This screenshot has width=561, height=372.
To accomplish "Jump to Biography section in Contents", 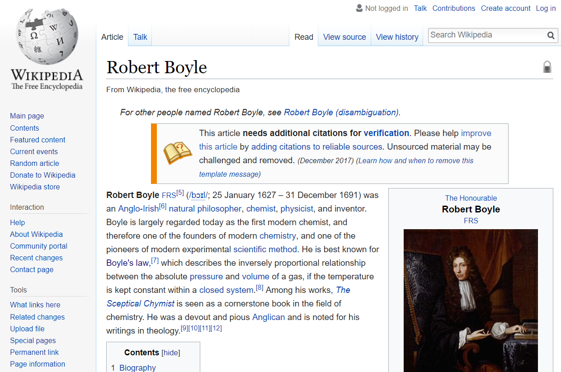I will coord(137,367).
